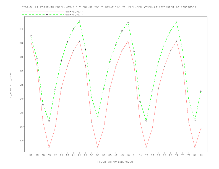Image resolution: width=219 pixels, height=169 pixels.
Task: Click the PARM=O_MEAN legend label
Action: click(74, 12)
